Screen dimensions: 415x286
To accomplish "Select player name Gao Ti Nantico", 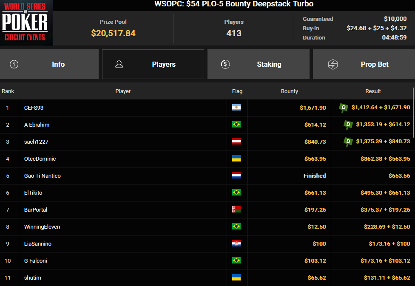I will [x=43, y=176].
